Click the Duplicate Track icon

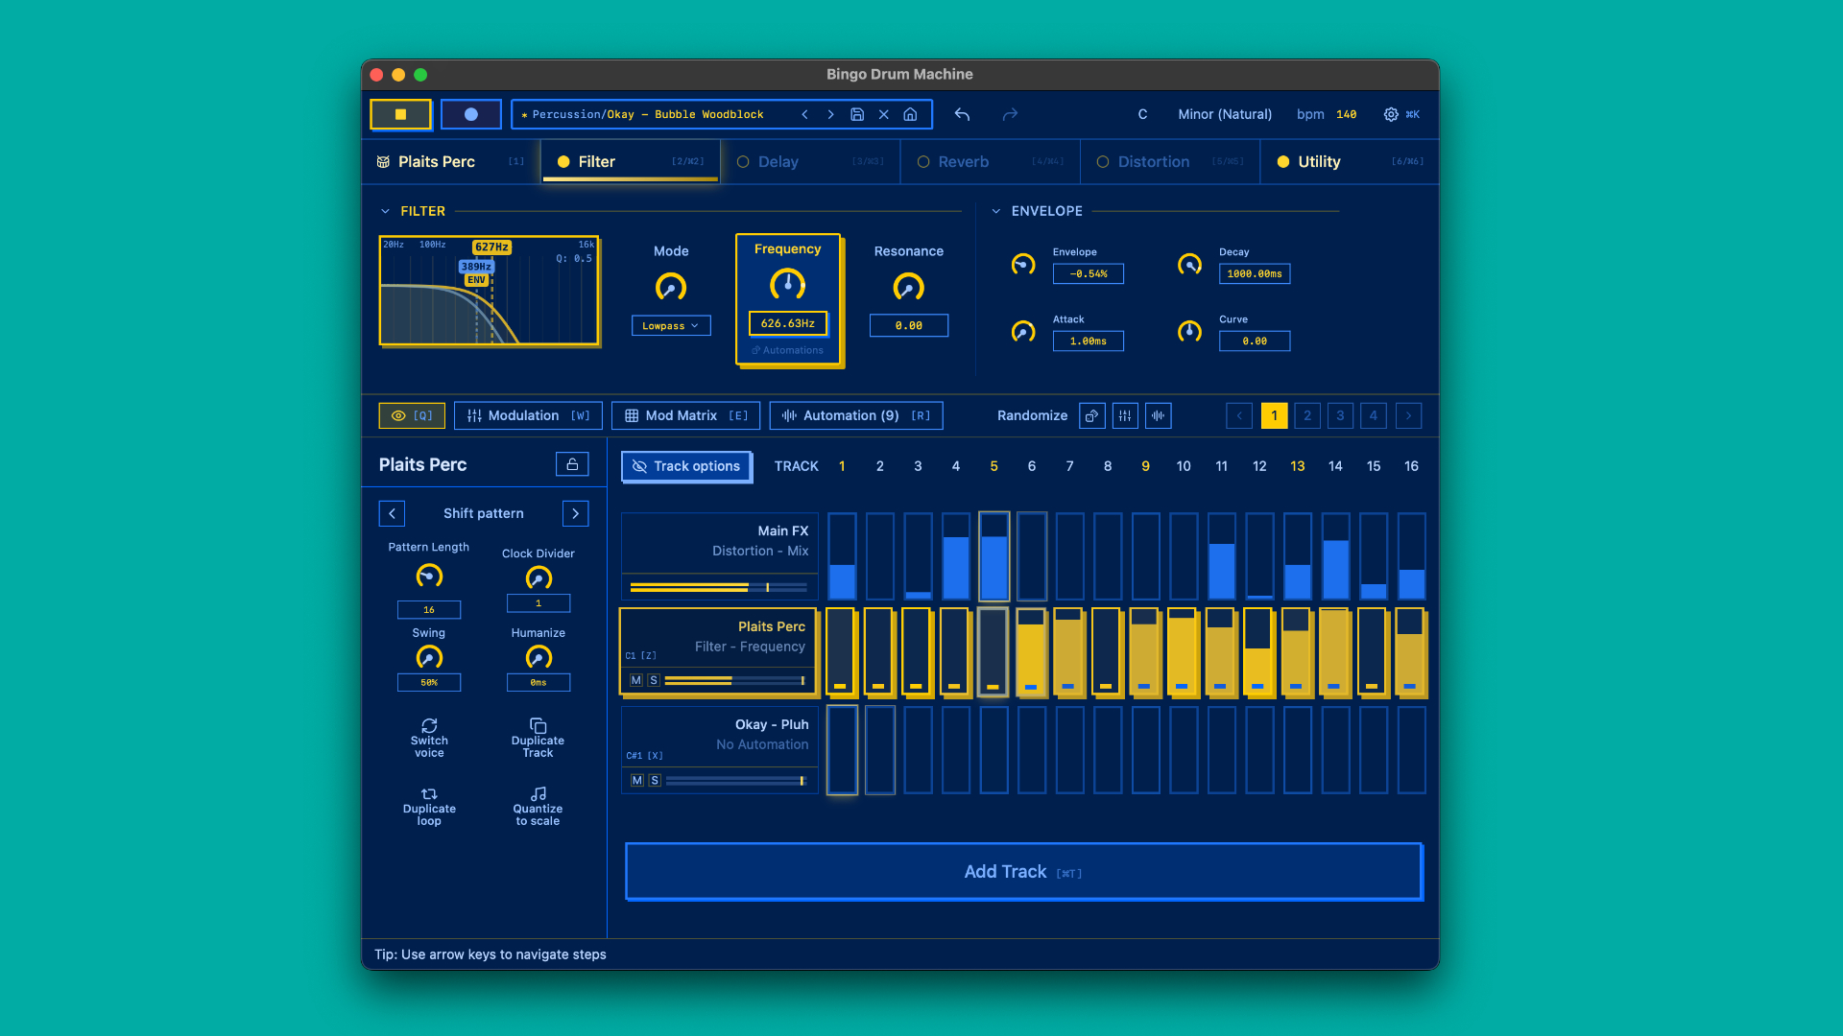coord(538,726)
